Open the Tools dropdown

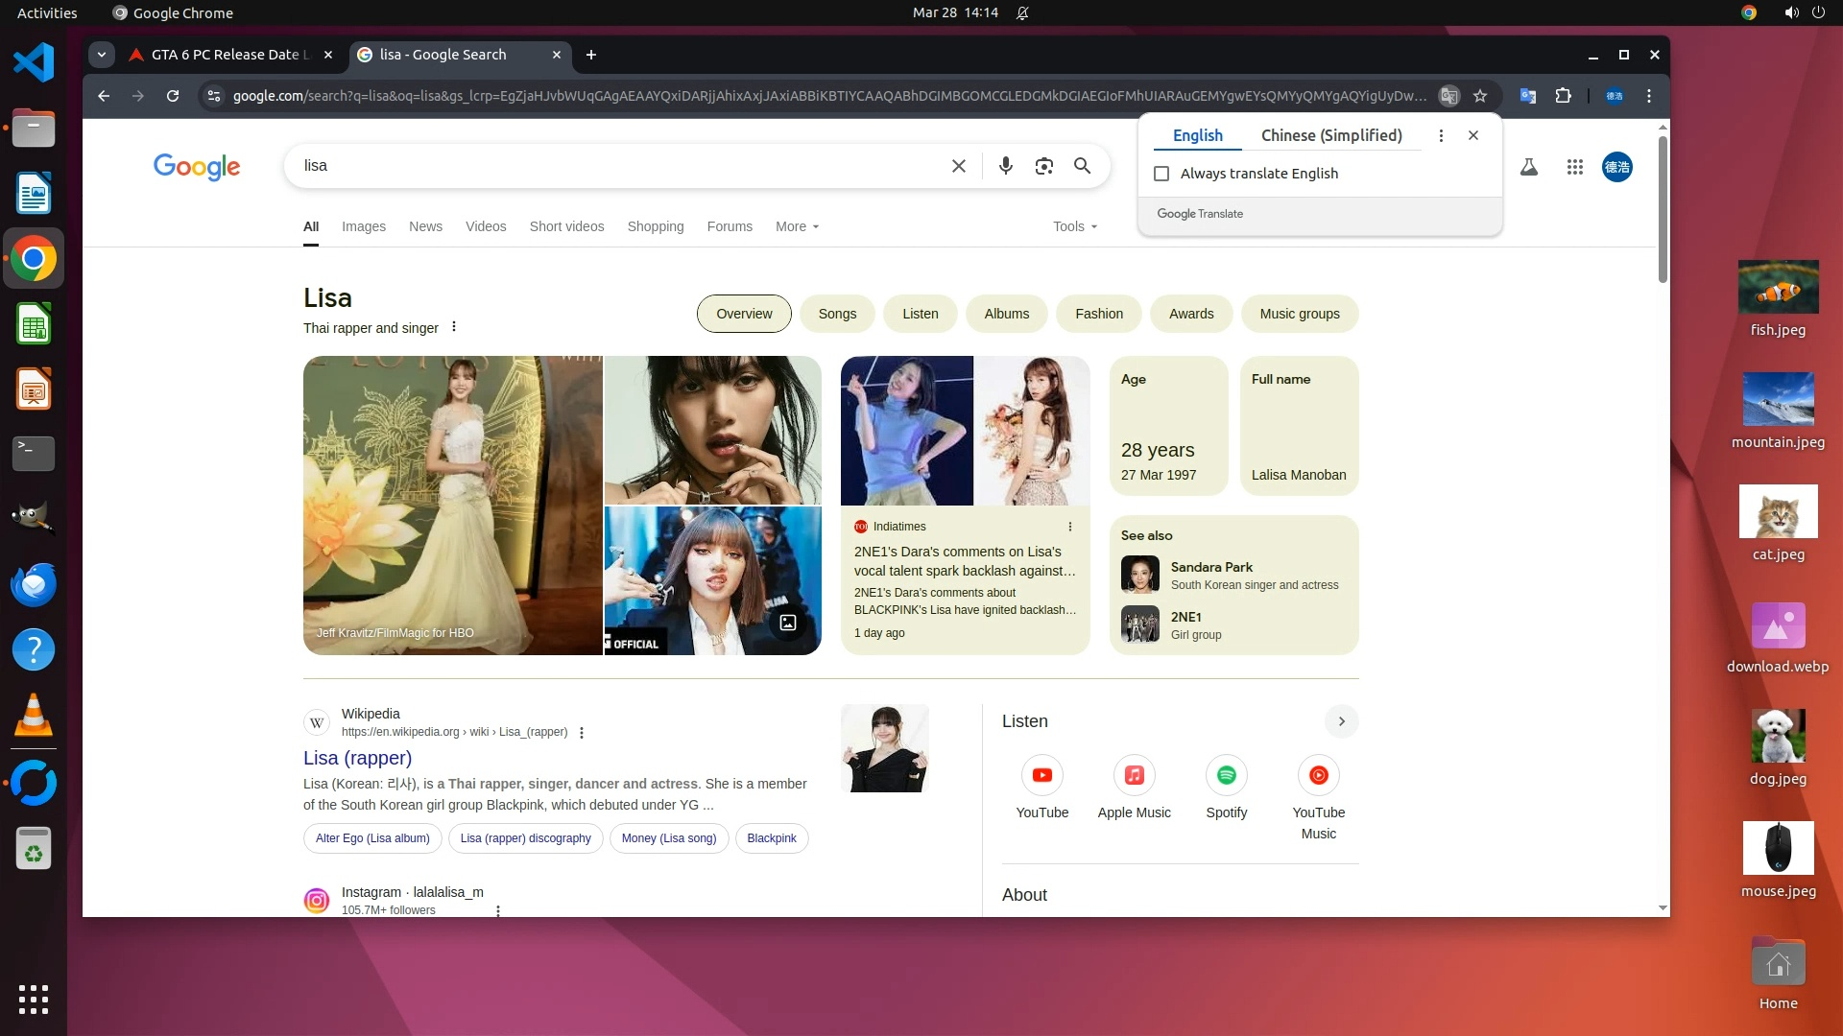pos(1074,226)
